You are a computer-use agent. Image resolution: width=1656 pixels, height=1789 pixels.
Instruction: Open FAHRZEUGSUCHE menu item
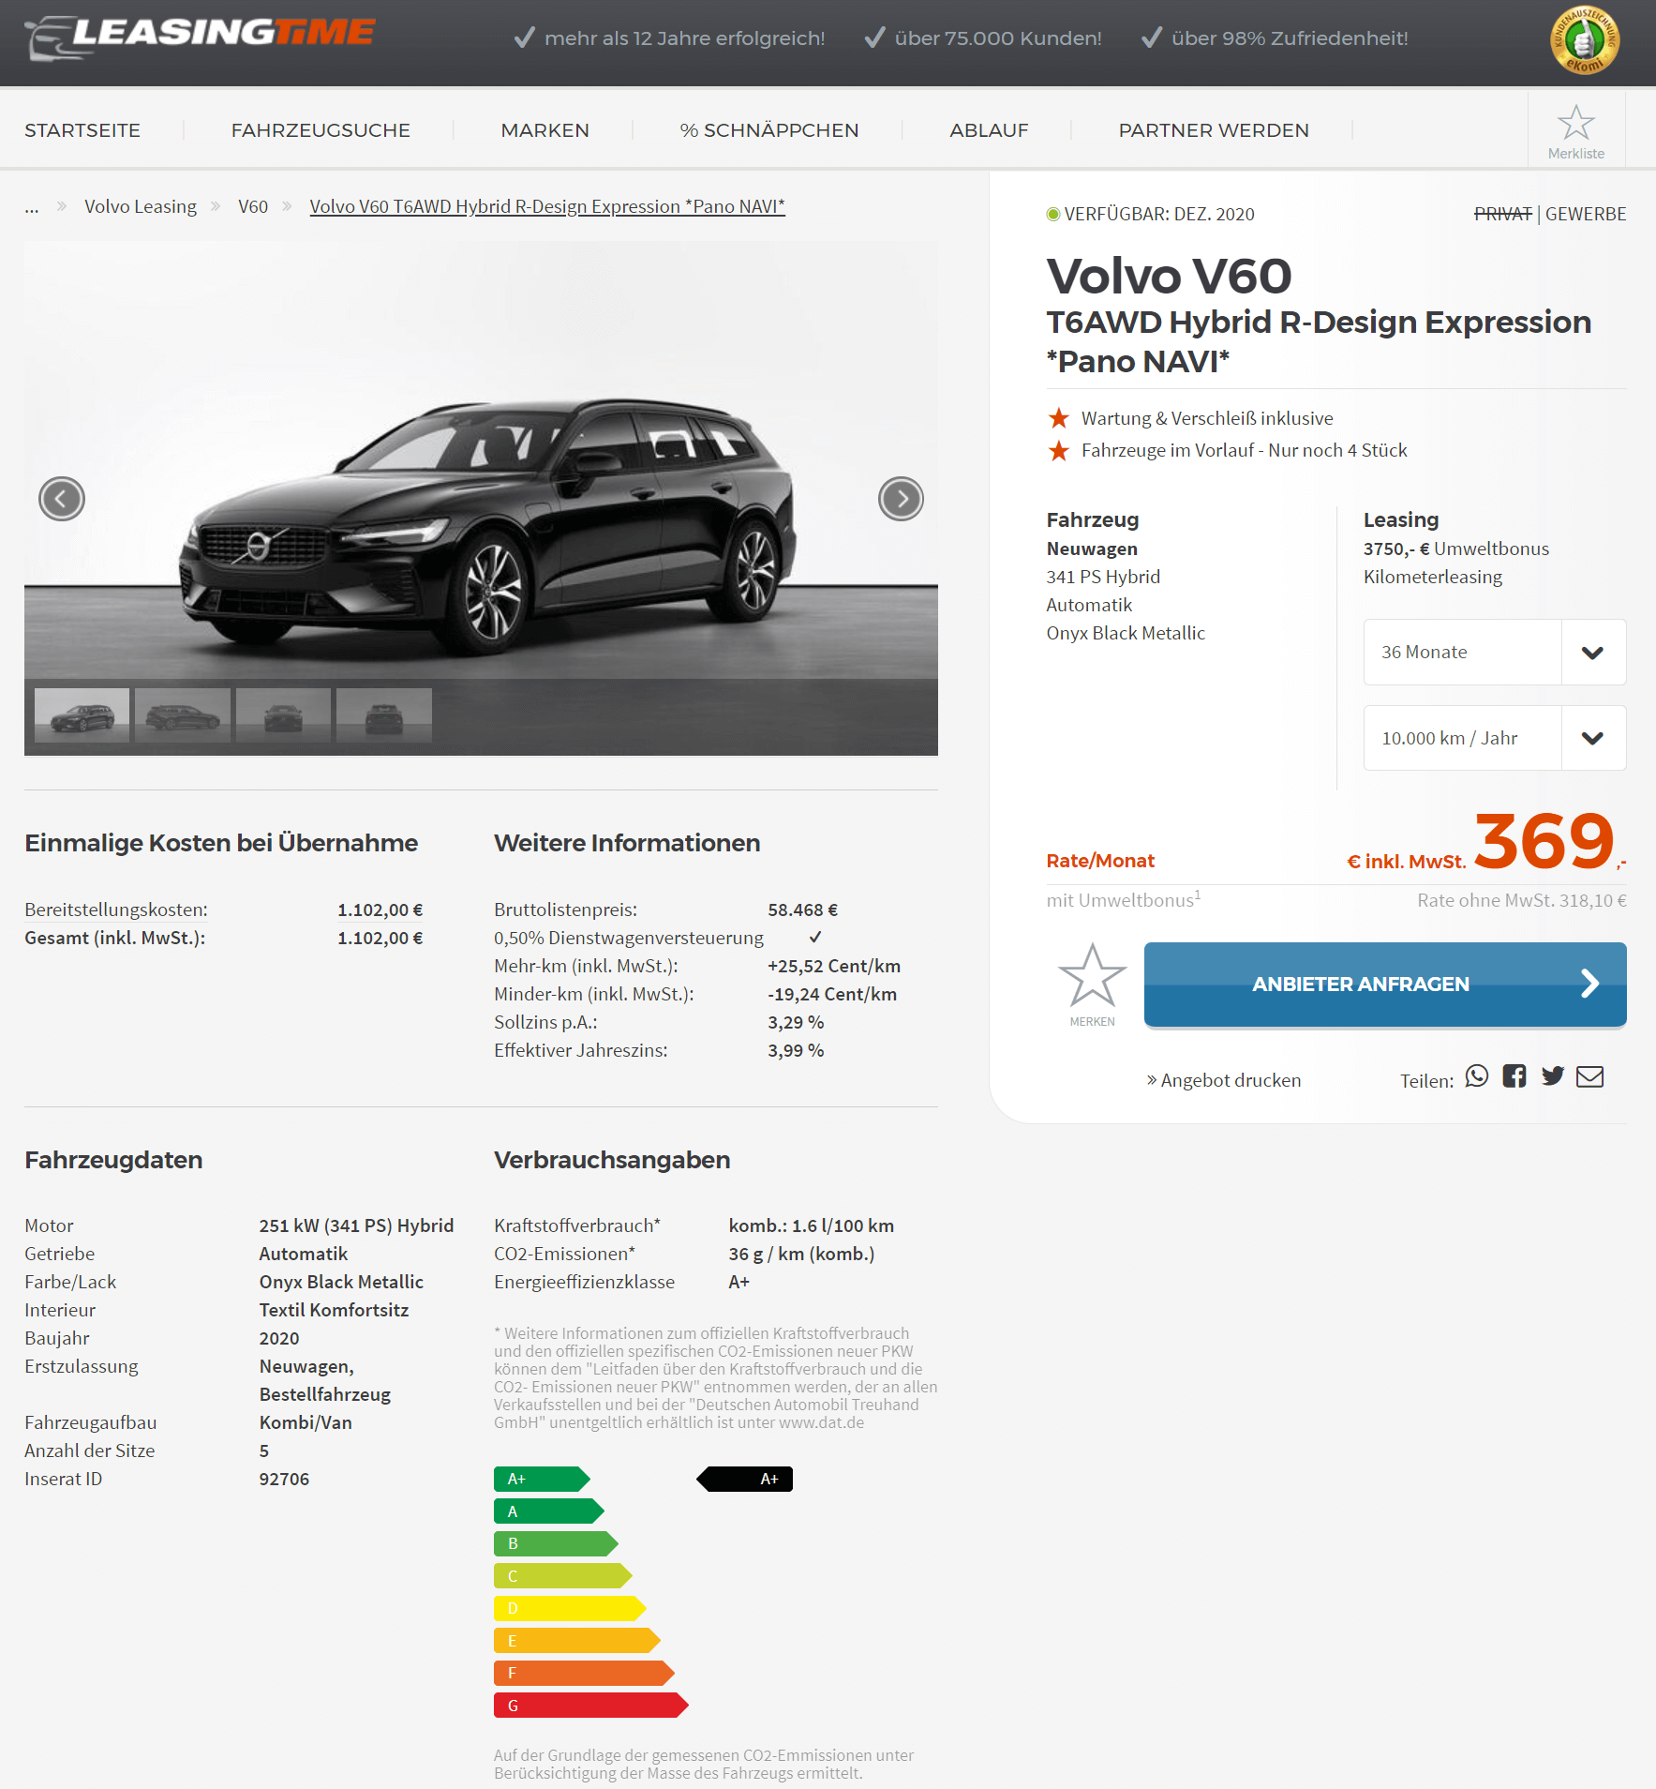[x=321, y=130]
